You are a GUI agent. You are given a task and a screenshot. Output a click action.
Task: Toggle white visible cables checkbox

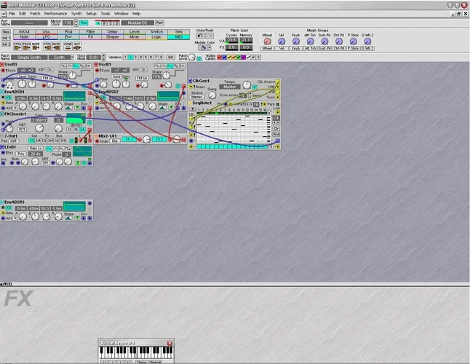[248, 58]
